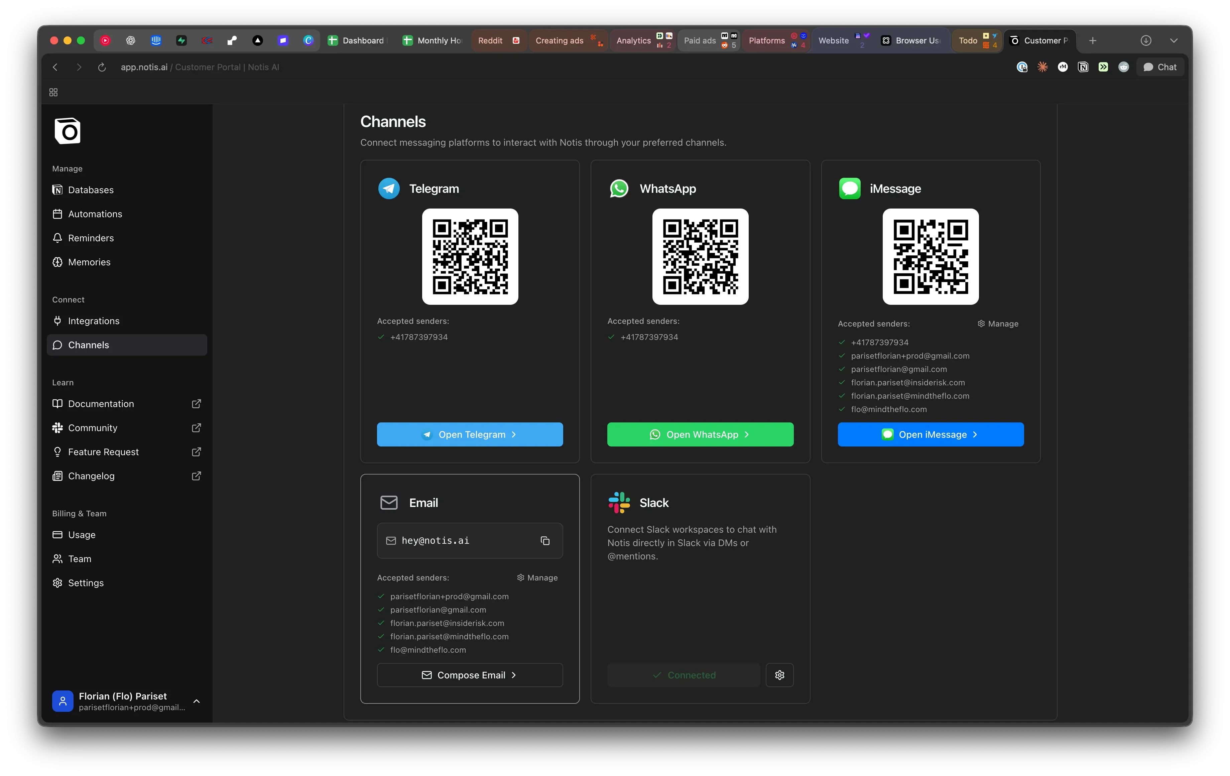
Task: Open a new browser tab
Action: [1093, 40]
